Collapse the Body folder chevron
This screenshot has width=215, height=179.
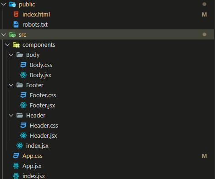point(11,55)
